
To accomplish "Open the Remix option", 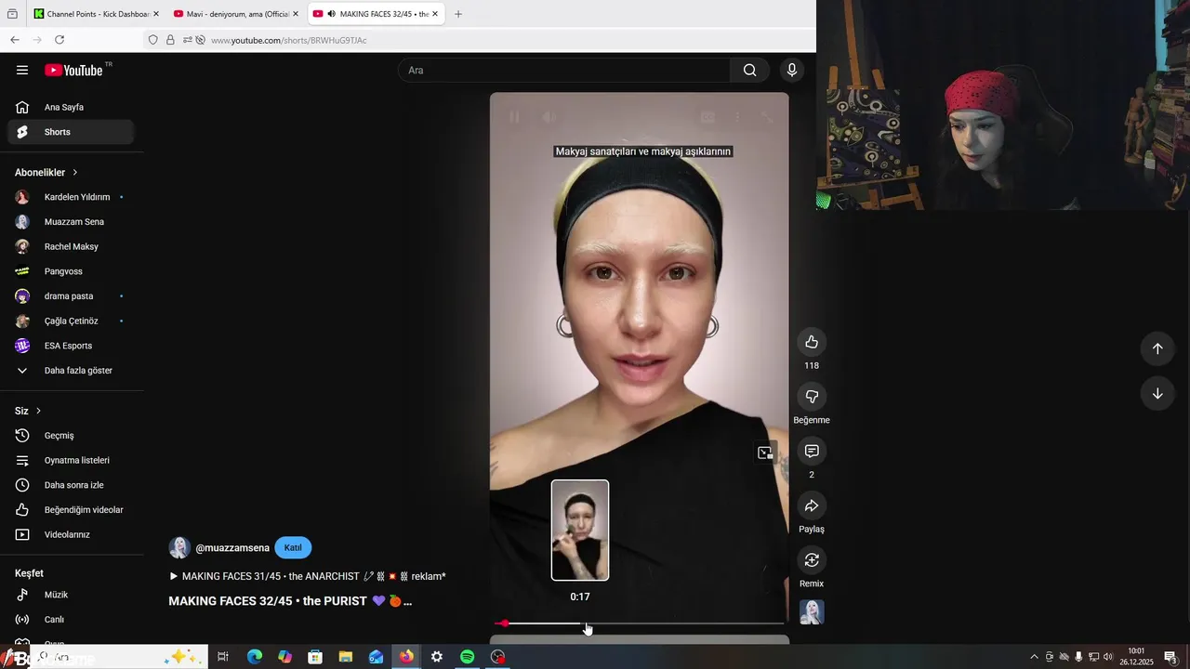I will tap(812, 560).
